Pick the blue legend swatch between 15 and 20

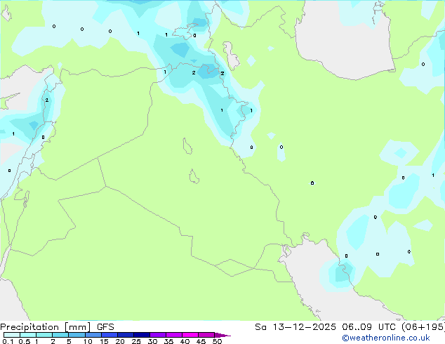[x=109, y=335]
